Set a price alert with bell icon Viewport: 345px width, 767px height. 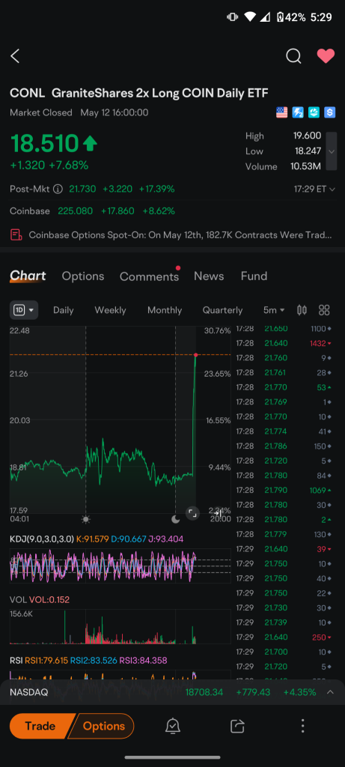(x=172, y=727)
